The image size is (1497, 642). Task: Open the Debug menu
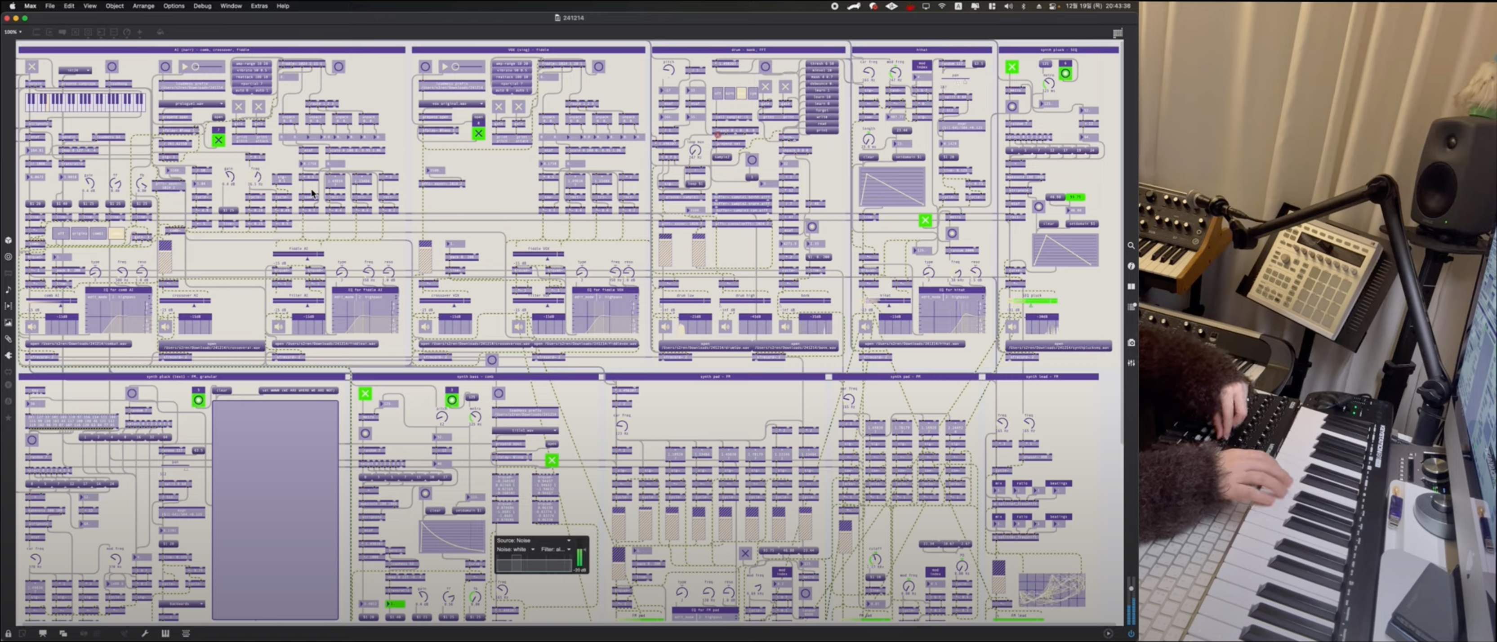[x=202, y=6]
